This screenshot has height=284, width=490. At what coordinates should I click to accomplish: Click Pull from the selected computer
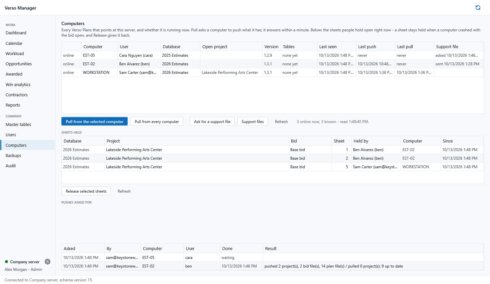(x=94, y=121)
